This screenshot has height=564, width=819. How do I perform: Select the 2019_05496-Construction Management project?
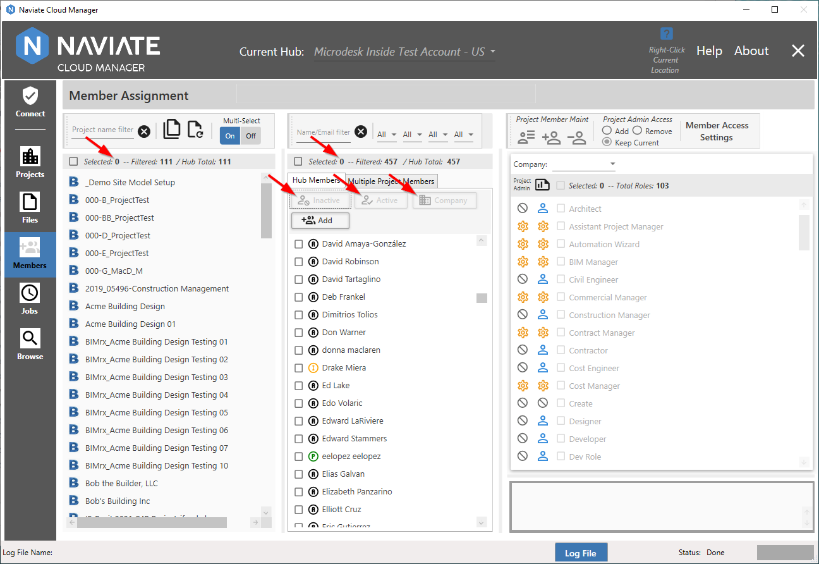(157, 288)
